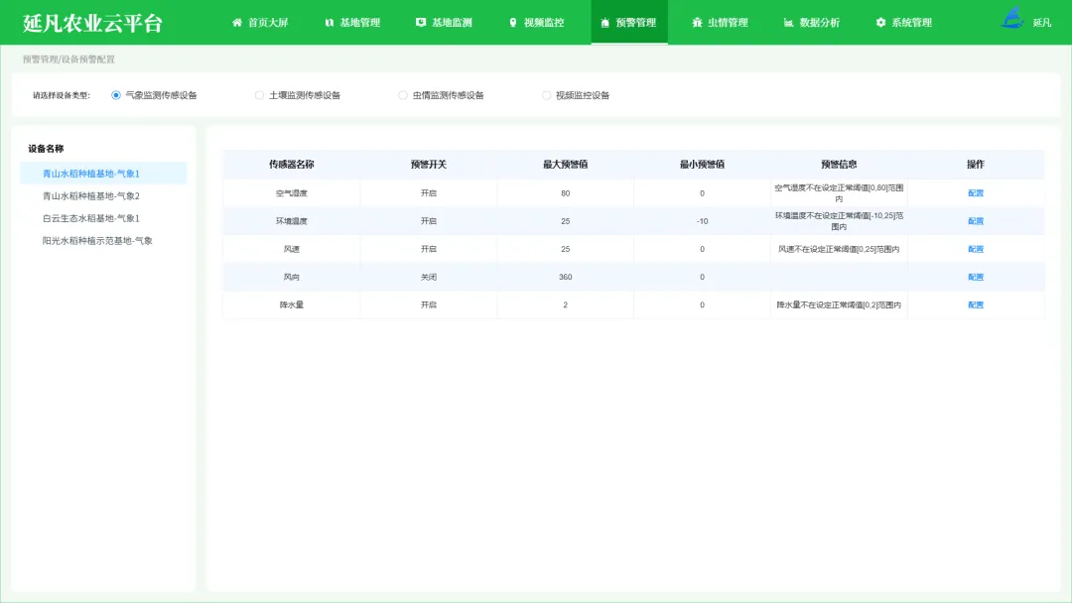Click the 环境温度 sensor name cell
This screenshot has height=603, width=1072.
click(291, 221)
